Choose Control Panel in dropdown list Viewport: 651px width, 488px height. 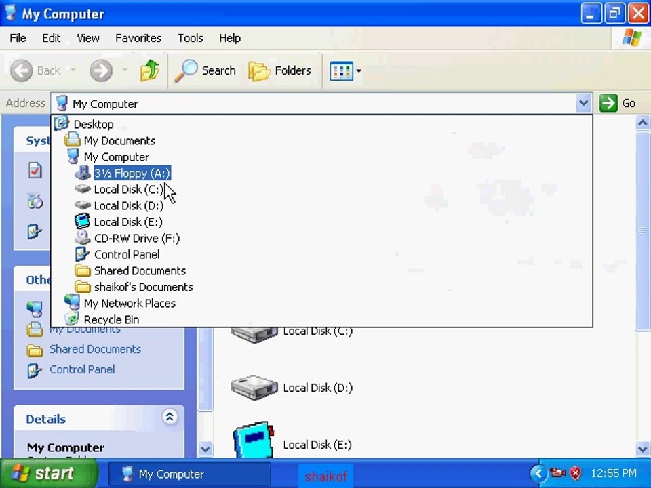tap(127, 254)
